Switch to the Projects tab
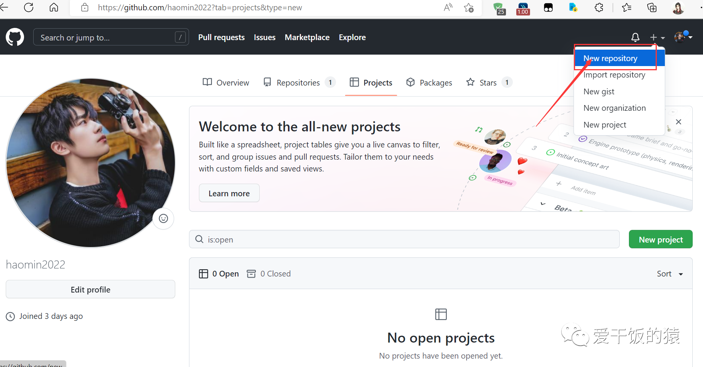The height and width of the screenshot is (367, 703). click(371, 82)
